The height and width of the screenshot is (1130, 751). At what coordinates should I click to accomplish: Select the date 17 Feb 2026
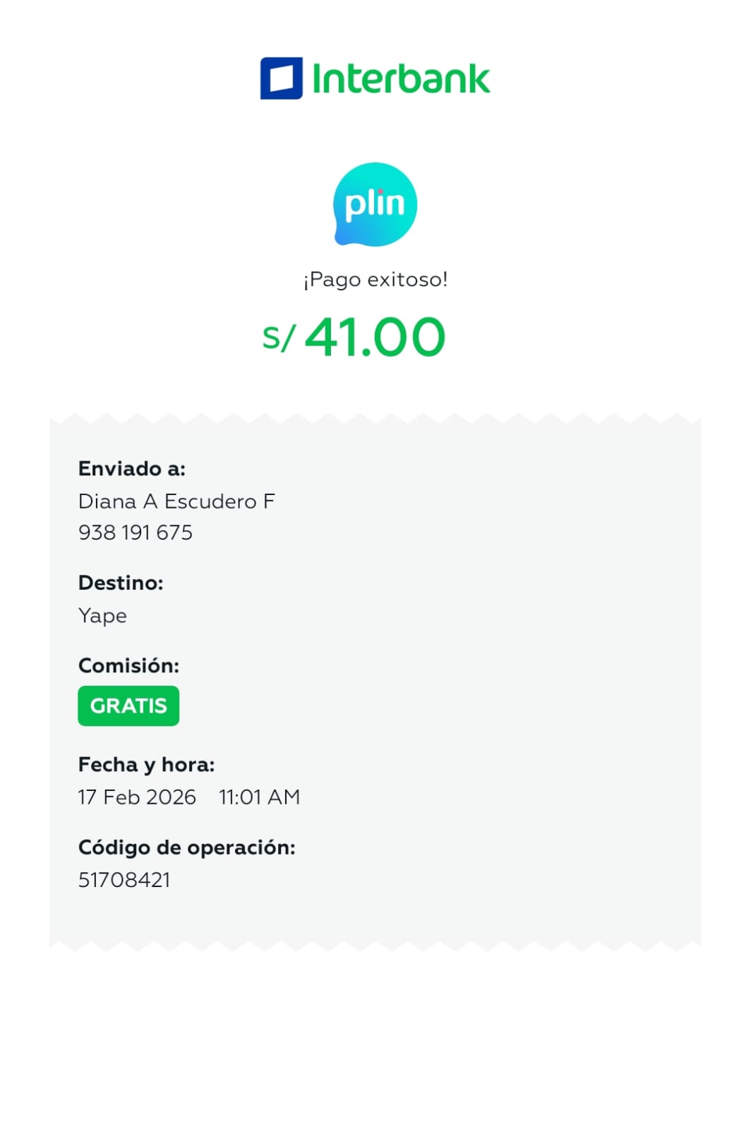click(x=137, y=797)
